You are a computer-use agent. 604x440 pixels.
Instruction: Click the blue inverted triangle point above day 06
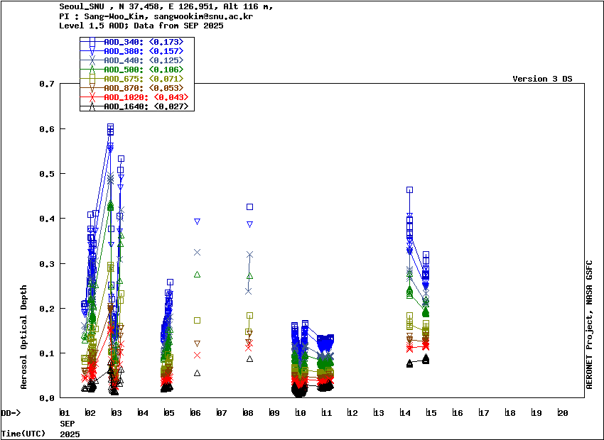197,222
